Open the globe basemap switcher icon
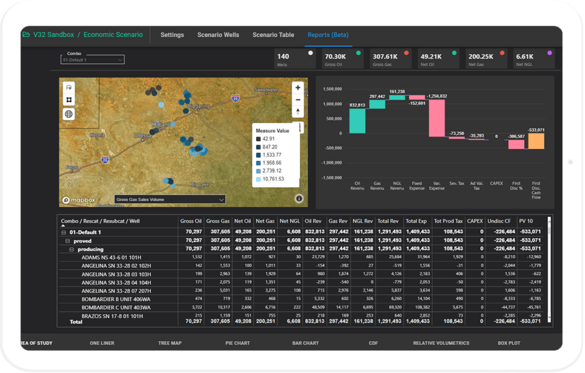Image resolution: width=585 pixels, height=373 pixels. [x=69, y=113]
